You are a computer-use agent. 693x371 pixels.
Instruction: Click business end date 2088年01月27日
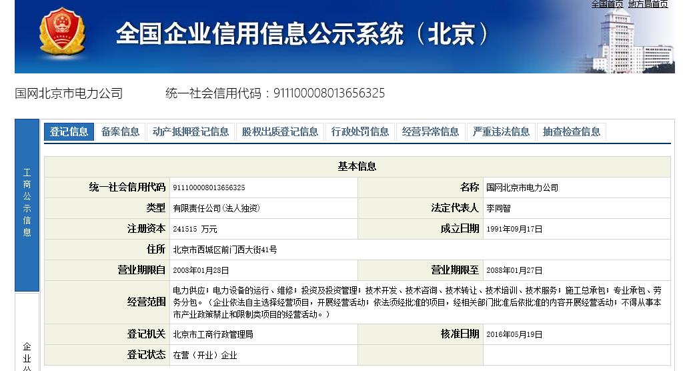[x=514, y=270]
